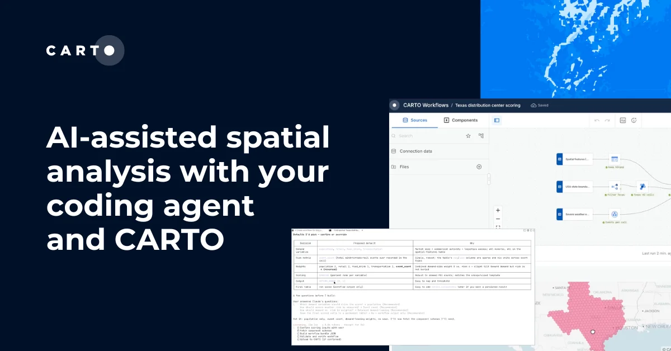Click the 'Texas distribution center scoring' title
671x351 pixels.
tap(488, 105)
